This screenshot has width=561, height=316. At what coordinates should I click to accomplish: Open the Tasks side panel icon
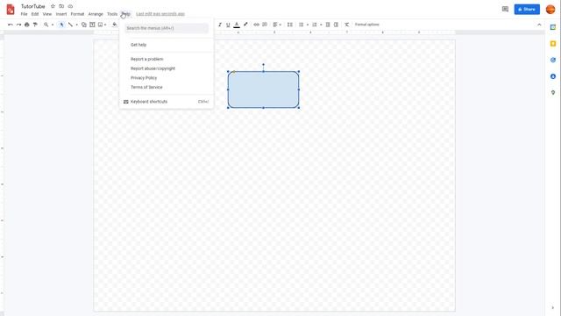pyautogui.click(x=553, y=61)
